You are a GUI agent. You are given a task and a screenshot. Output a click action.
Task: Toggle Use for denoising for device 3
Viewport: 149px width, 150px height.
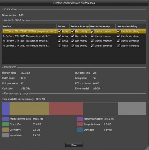pos(119,41)
